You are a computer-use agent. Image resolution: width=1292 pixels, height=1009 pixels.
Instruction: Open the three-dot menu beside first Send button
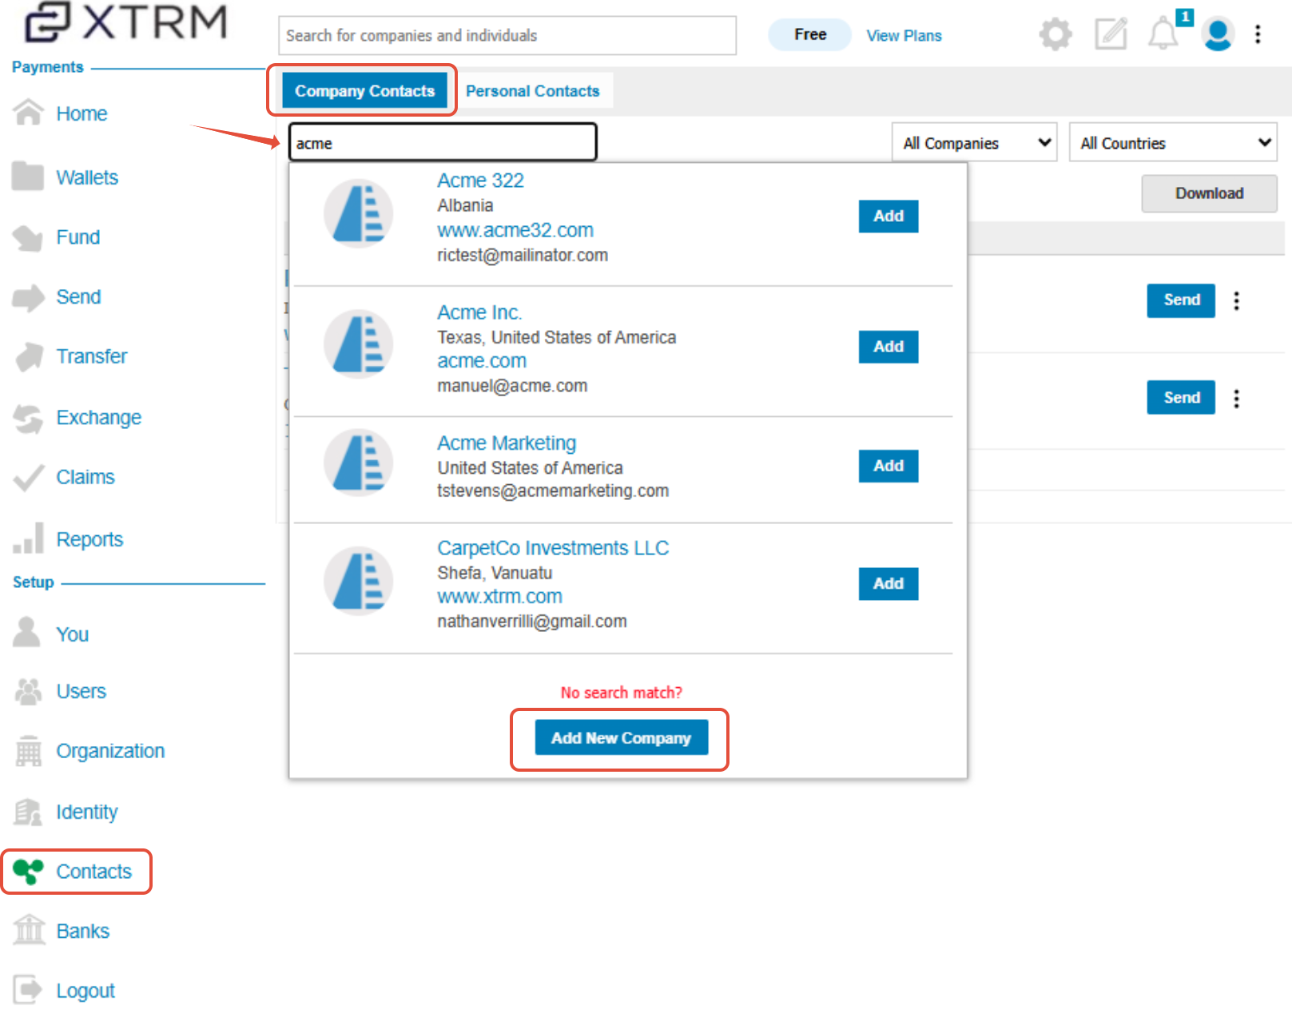click(1236, 300)
